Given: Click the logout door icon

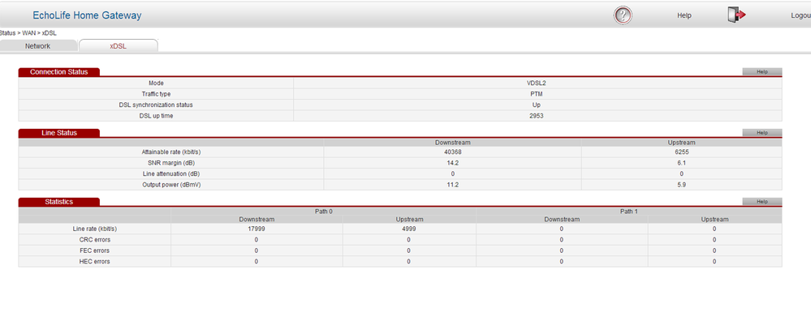Looking at the screenshot, I should click(x=736, y=15).
